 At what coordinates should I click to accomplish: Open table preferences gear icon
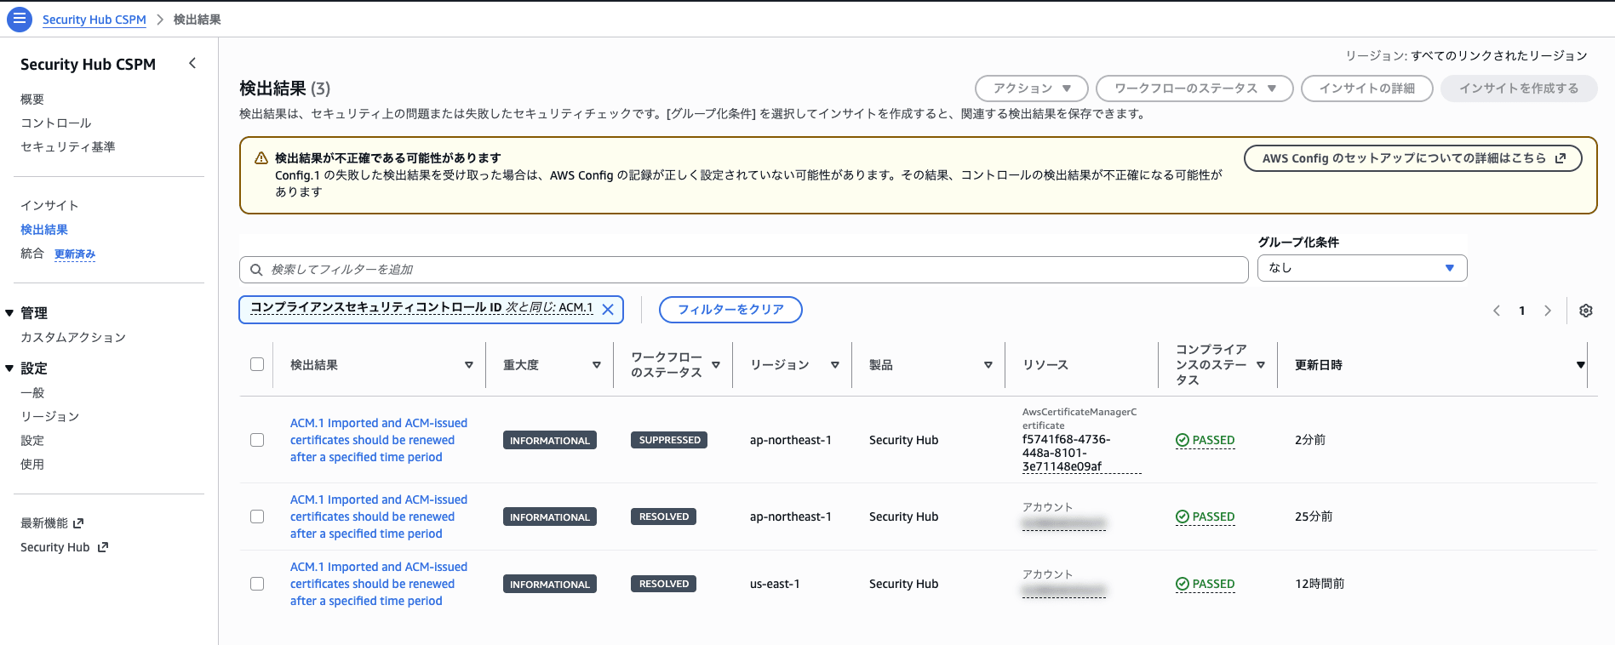point(1586,311)
